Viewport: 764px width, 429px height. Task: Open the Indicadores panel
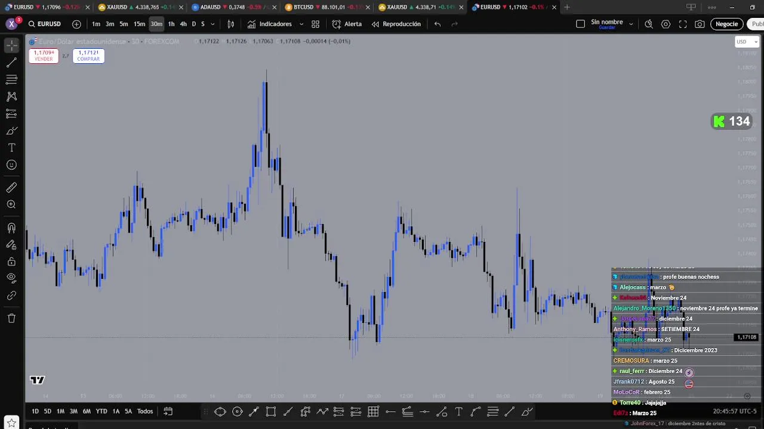click(x=270, y=24)
